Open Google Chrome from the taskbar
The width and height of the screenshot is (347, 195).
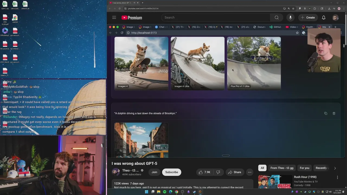[176, 192]
